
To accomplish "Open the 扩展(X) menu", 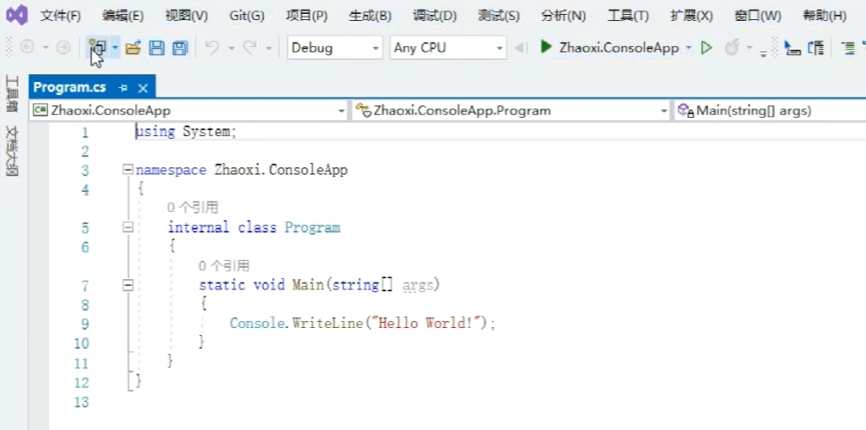I will [x=691, y=16].
